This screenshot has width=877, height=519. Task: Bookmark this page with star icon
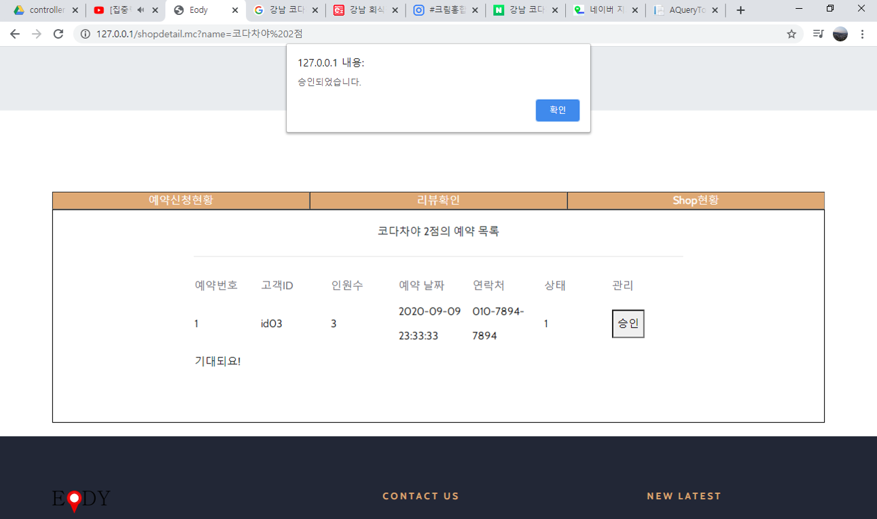[791, 34]
